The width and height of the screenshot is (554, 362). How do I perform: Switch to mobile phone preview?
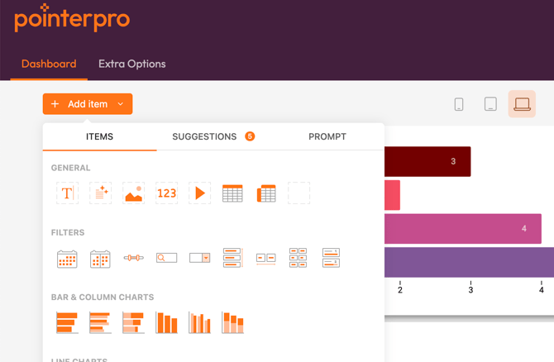[459, 104]
